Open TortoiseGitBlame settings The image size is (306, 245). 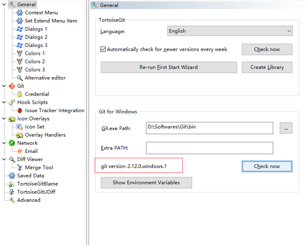coord(37,184)
